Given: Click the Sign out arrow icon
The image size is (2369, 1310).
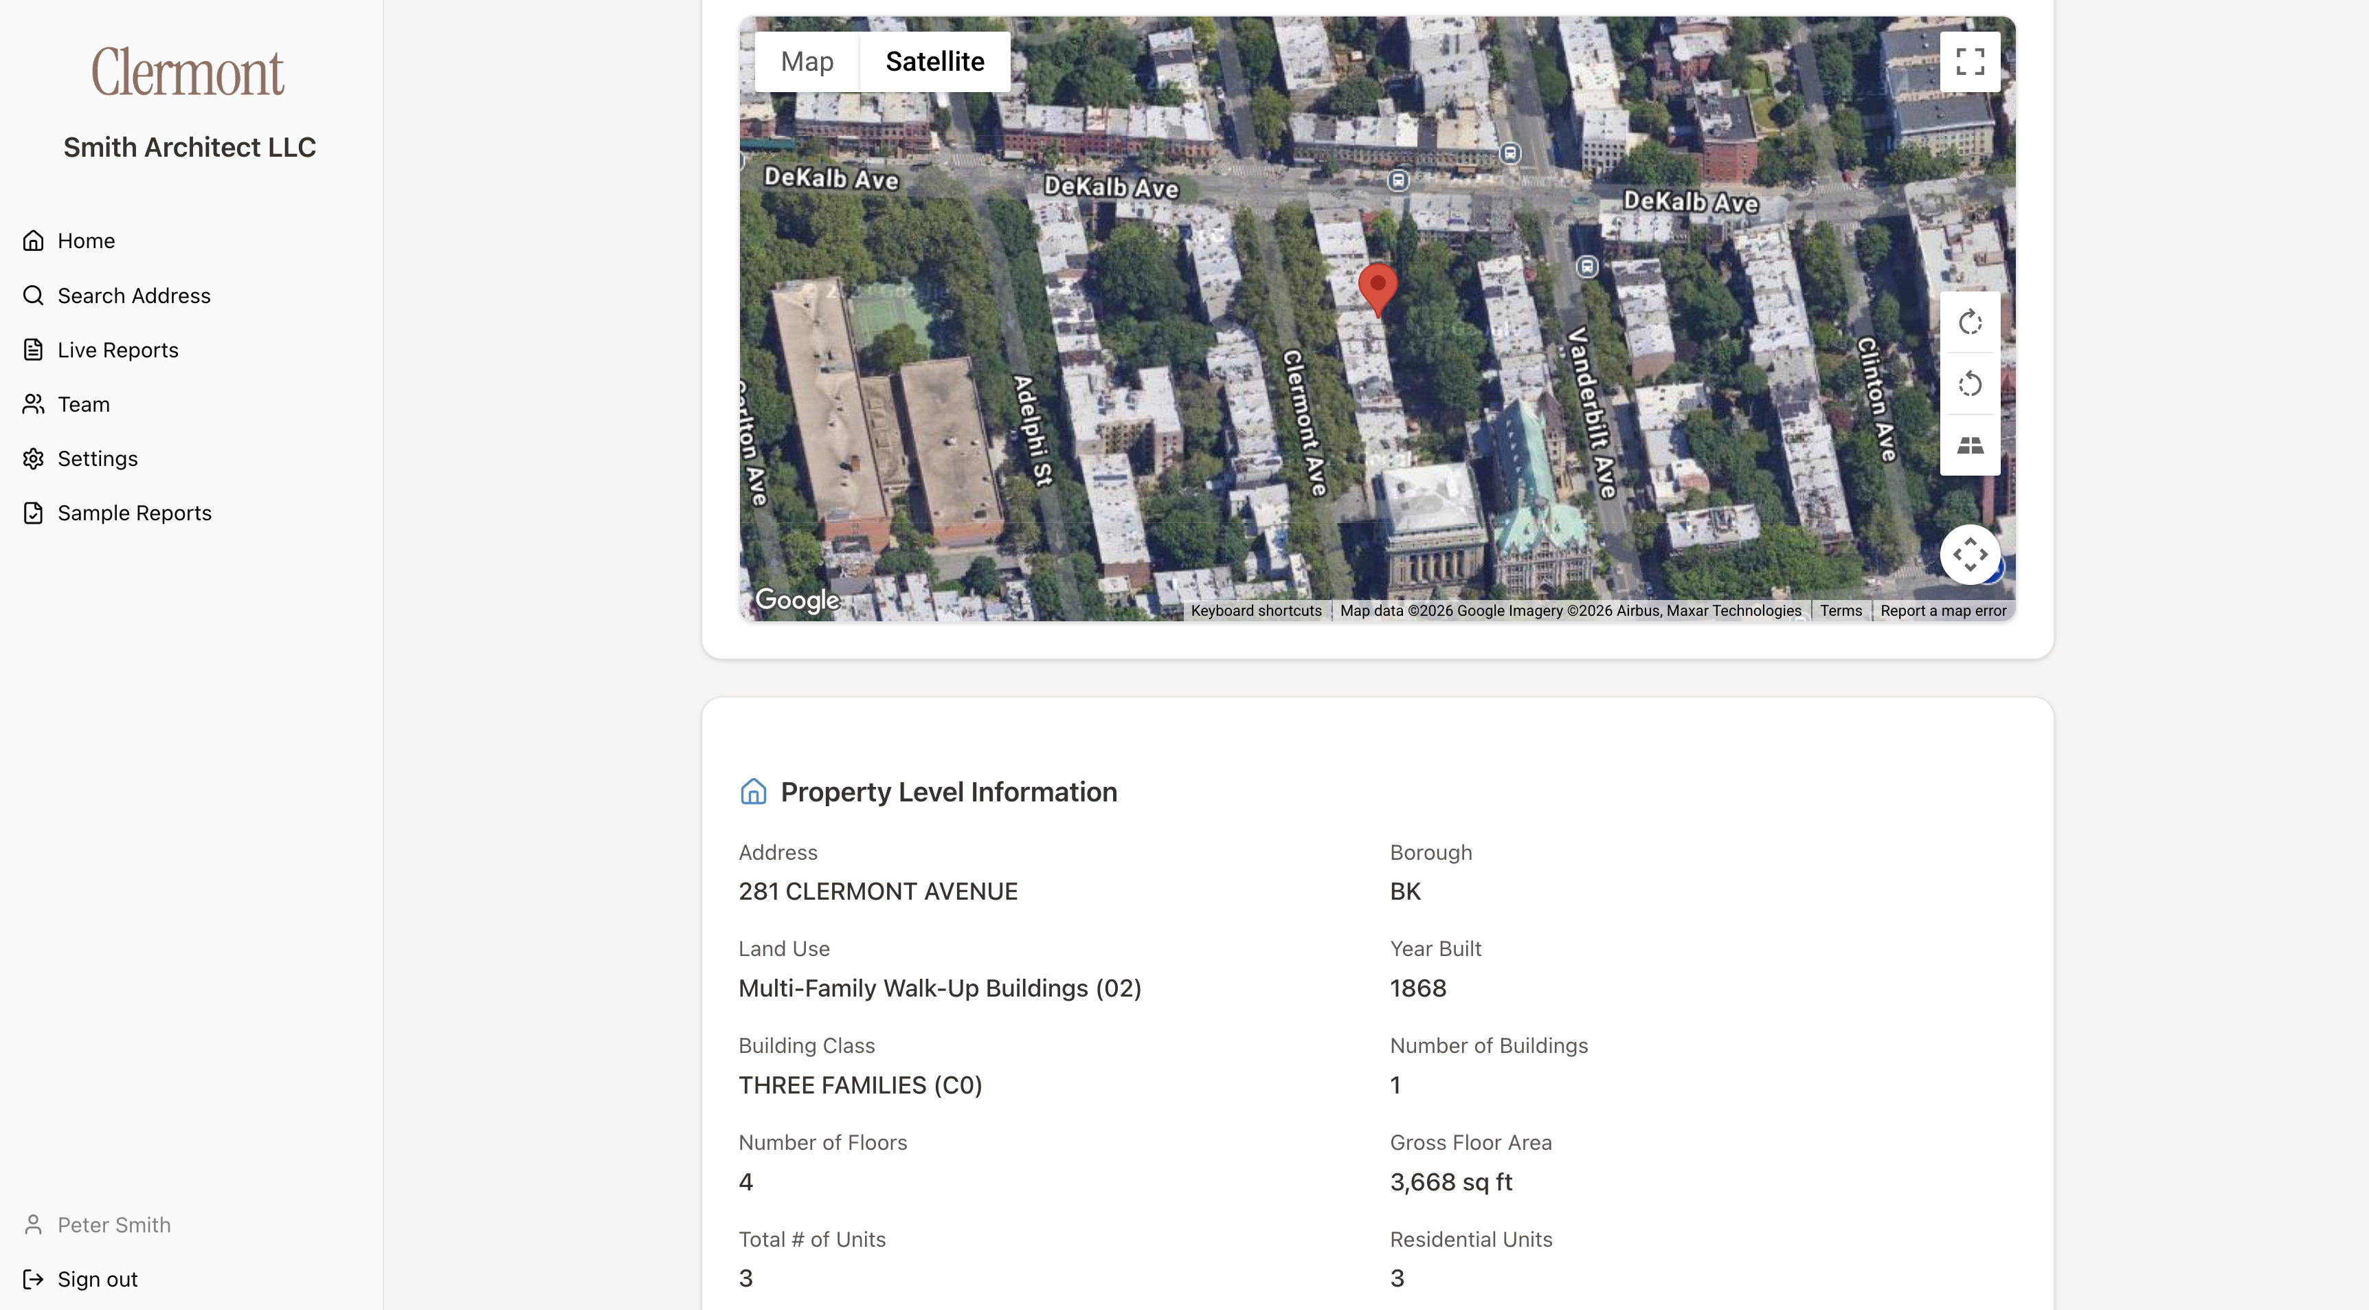Looking at the screenshot, I should (x=33, y=1278).
